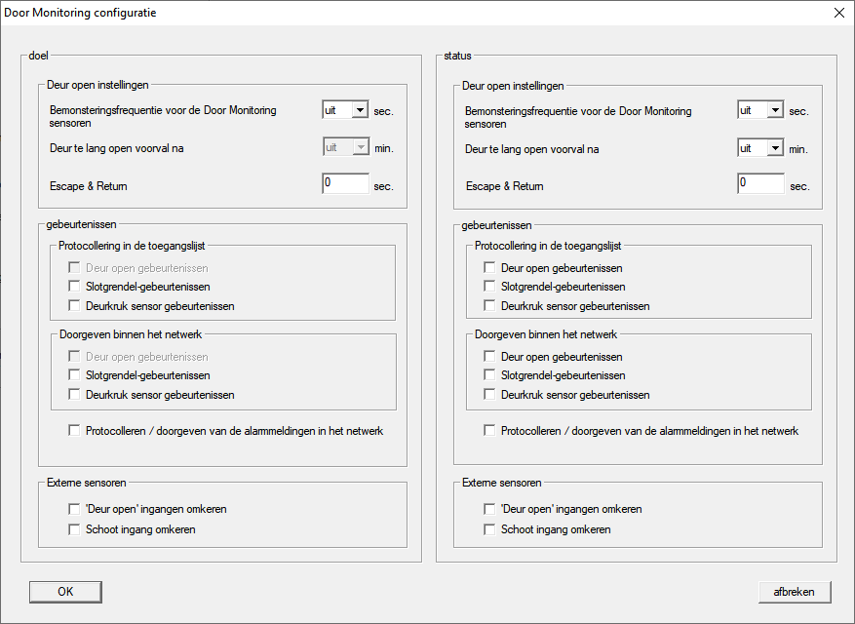855x624 pixels.
Task: Toggle Deurkruk sensor gebeurtenissen under doel Doorgeven
Action: pos(75,395)
